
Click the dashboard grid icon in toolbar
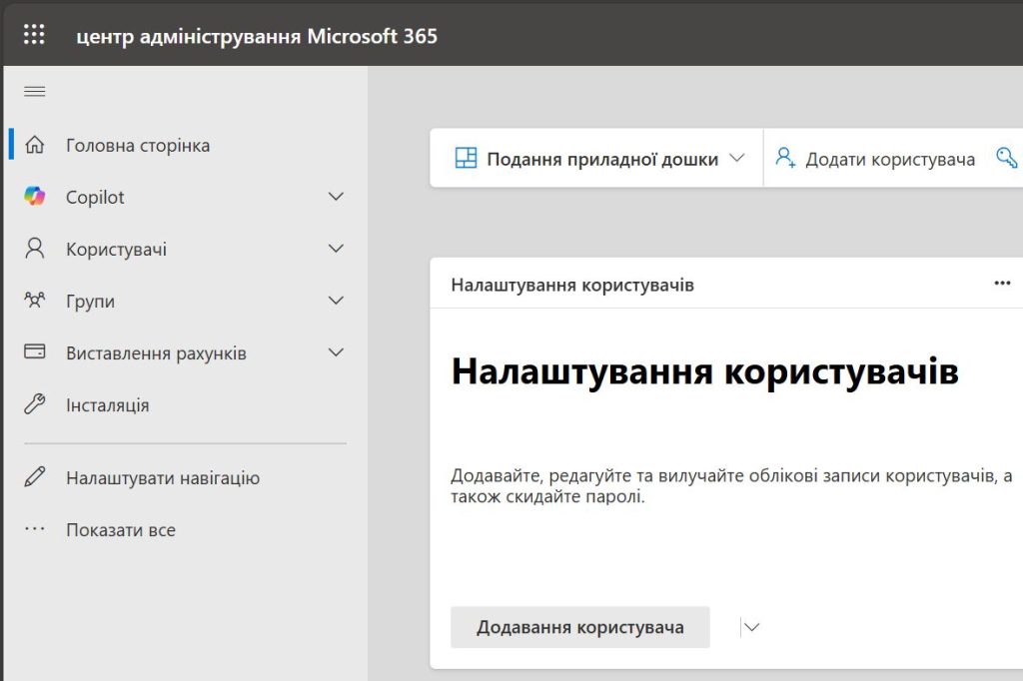coord(466,158)
